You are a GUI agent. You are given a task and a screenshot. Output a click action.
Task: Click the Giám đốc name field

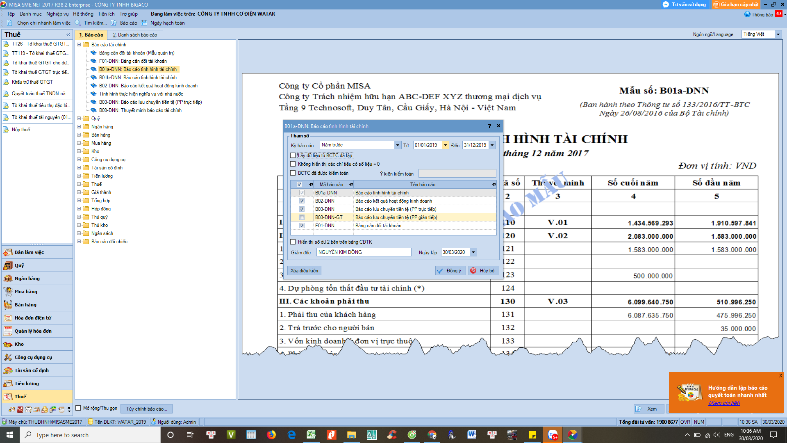[364, 252]
